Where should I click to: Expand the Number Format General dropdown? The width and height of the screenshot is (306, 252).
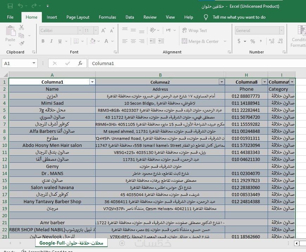(281, 31)
